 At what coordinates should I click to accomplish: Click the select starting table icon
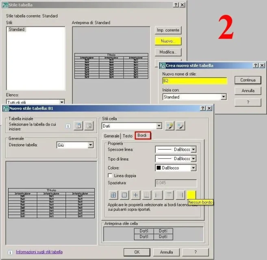tap(79, 126)
